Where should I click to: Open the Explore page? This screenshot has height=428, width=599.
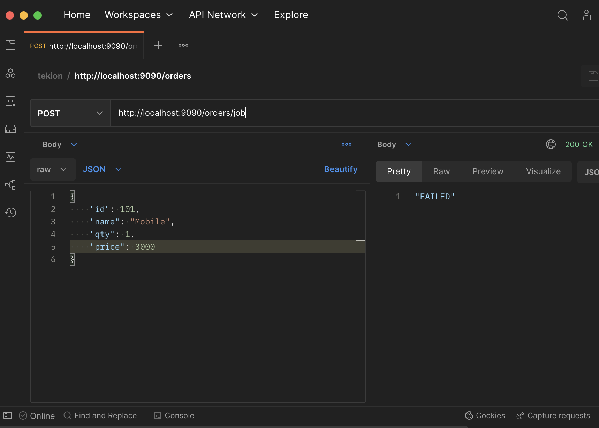(291, 15)
